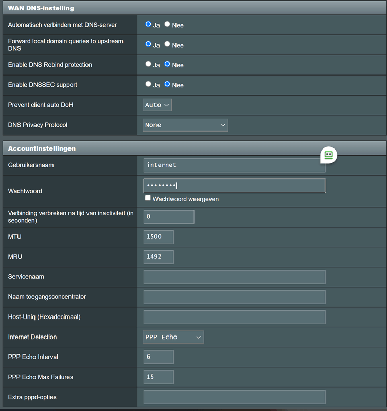Screen dimensions: 387x411
Task: Choose Nee for Forward local domain queries
Action: pos(167,44)
